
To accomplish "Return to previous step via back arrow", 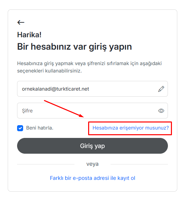I will coord(21,22).
